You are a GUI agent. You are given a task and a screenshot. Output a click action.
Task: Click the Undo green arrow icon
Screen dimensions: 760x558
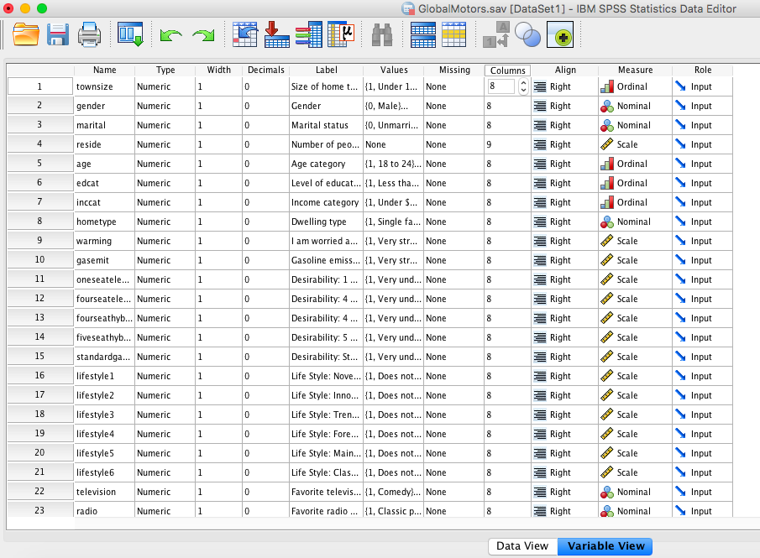point(171,35)
